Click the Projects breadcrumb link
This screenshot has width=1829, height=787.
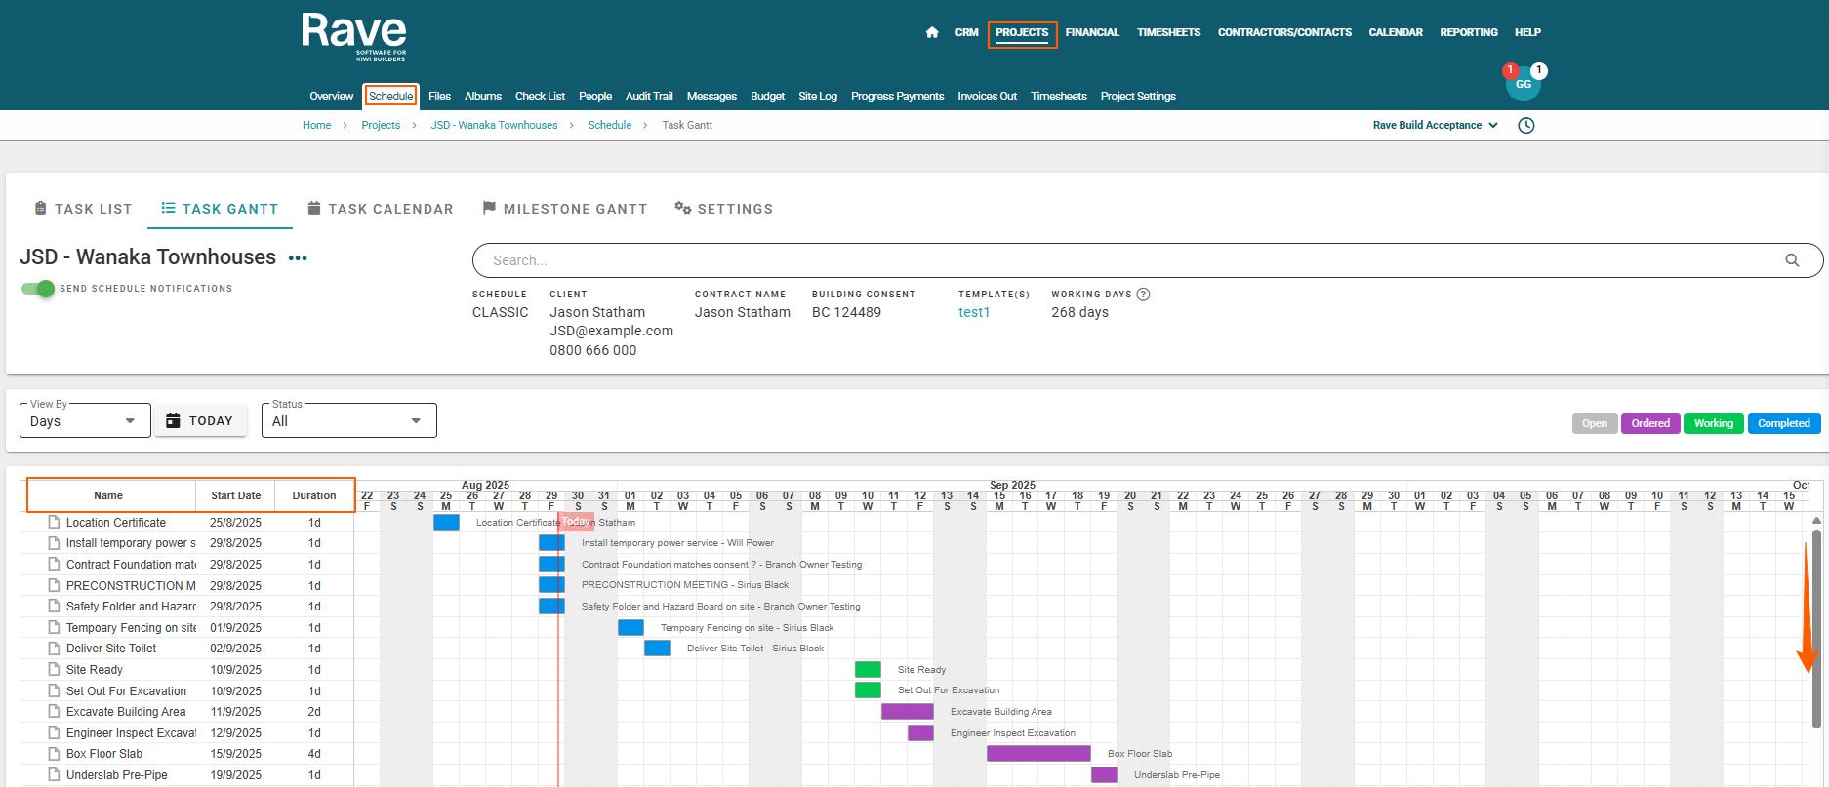point(381,125)
